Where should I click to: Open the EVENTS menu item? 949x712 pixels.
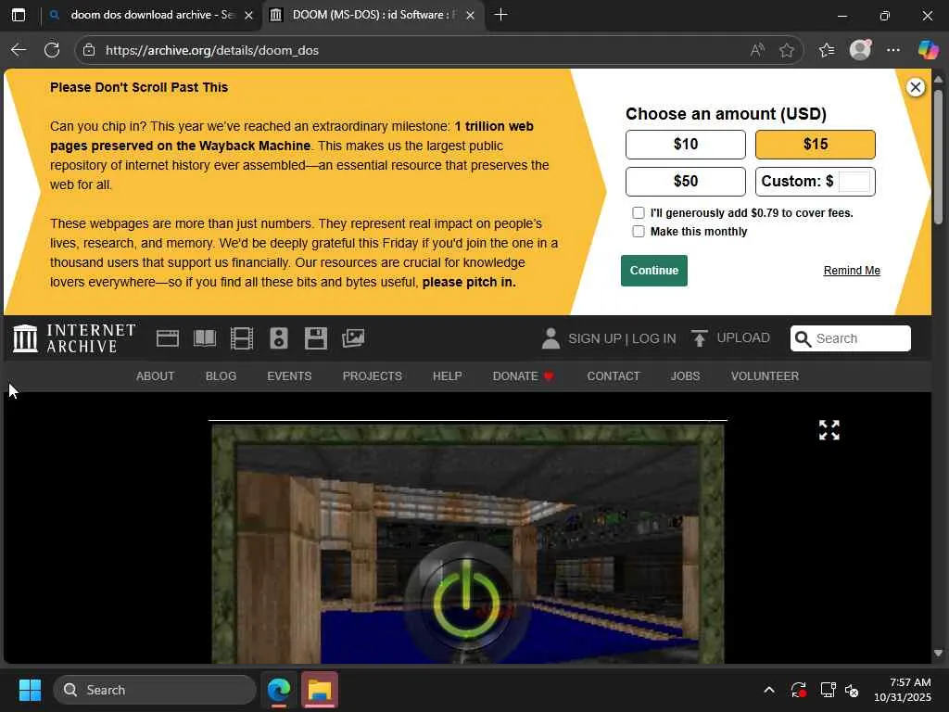click(x=289, y=376)
